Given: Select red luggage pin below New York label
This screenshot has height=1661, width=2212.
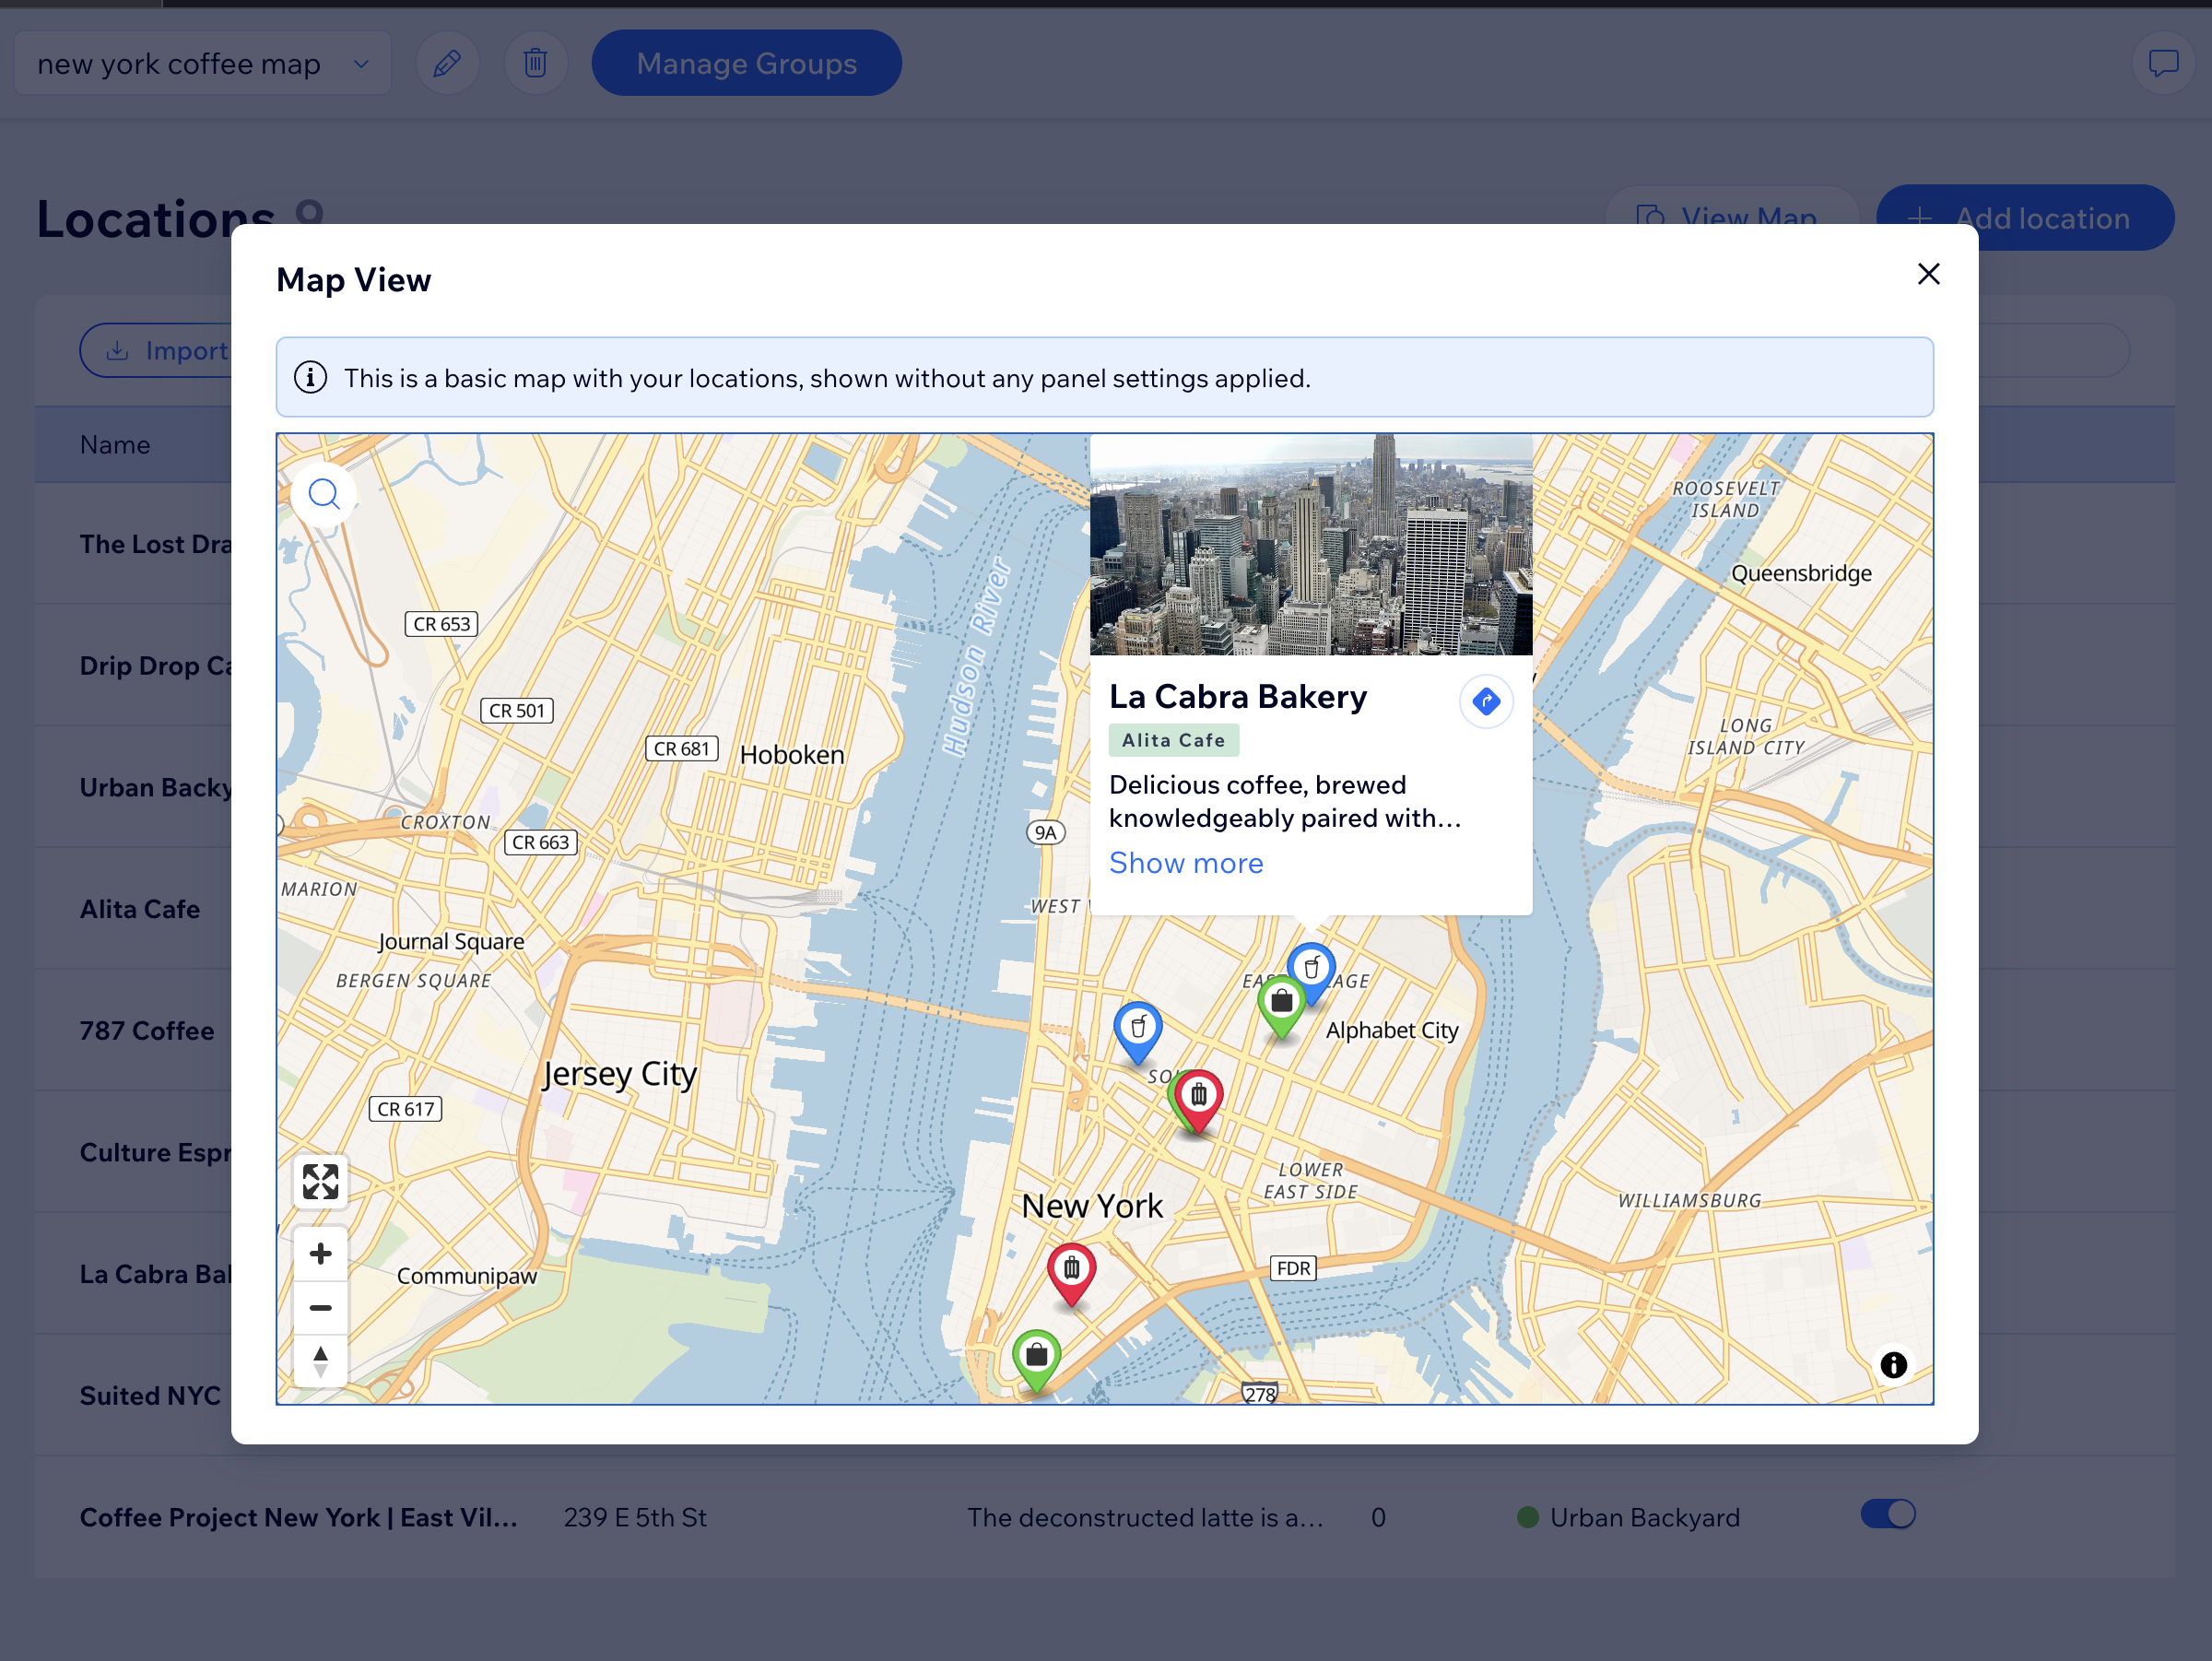Looking at the screenshot, I should (1071, 1273).
